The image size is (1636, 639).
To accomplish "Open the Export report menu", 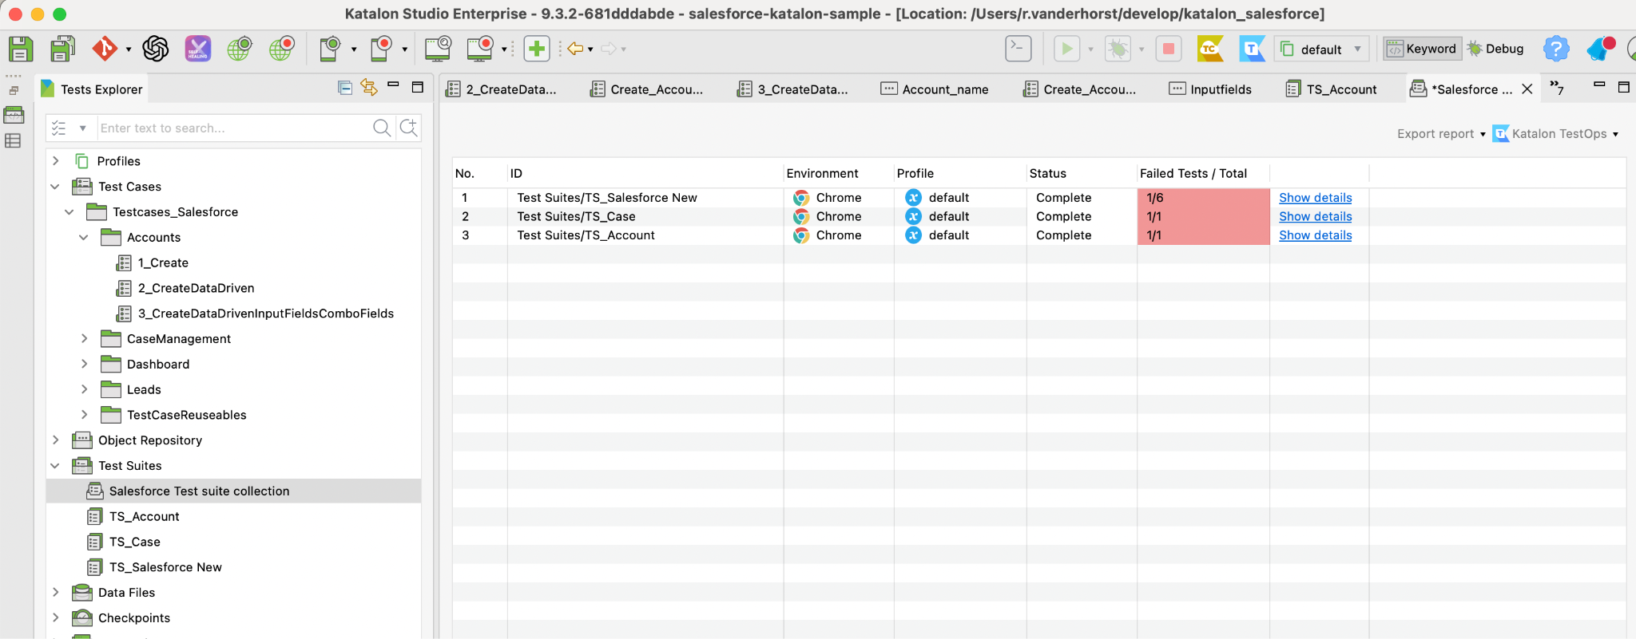I will pos(1441,134).
